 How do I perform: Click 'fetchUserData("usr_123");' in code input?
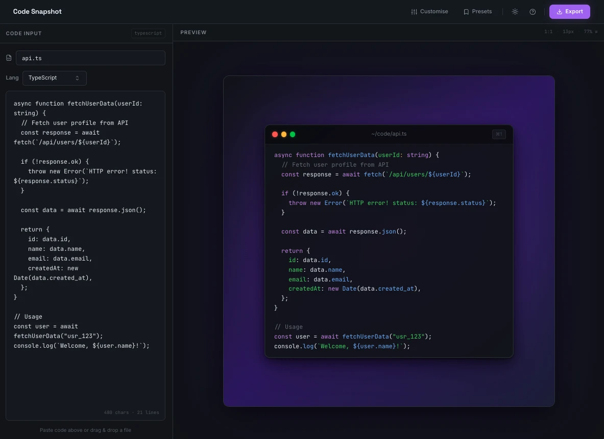pos(59,336)
